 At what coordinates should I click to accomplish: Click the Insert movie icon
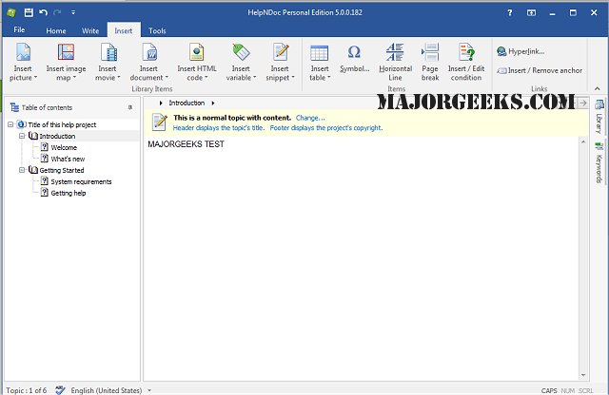pyautogui.click(x=107, y=53)
